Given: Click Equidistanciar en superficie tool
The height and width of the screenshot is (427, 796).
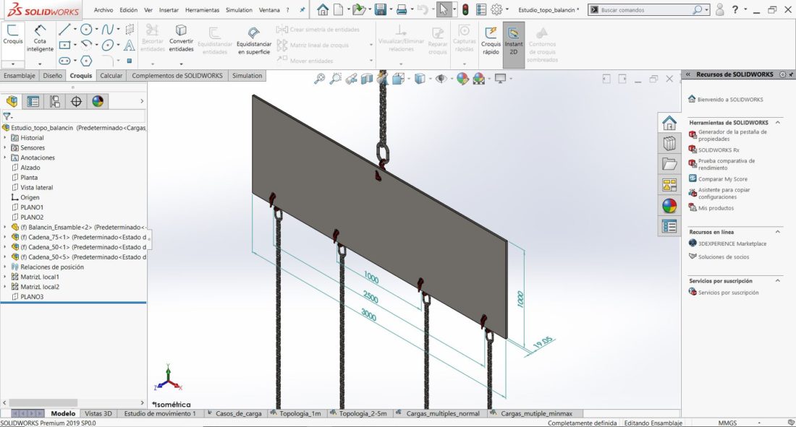Looking at the screenshot, I should 254,40.
